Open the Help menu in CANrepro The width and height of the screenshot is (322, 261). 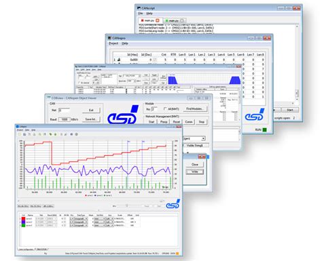pos(125,43)
